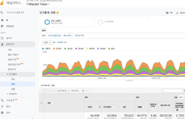Screen dimensions: 185x119
Task: Click the 62,064 new visitors value
Action: click(112, 116)
